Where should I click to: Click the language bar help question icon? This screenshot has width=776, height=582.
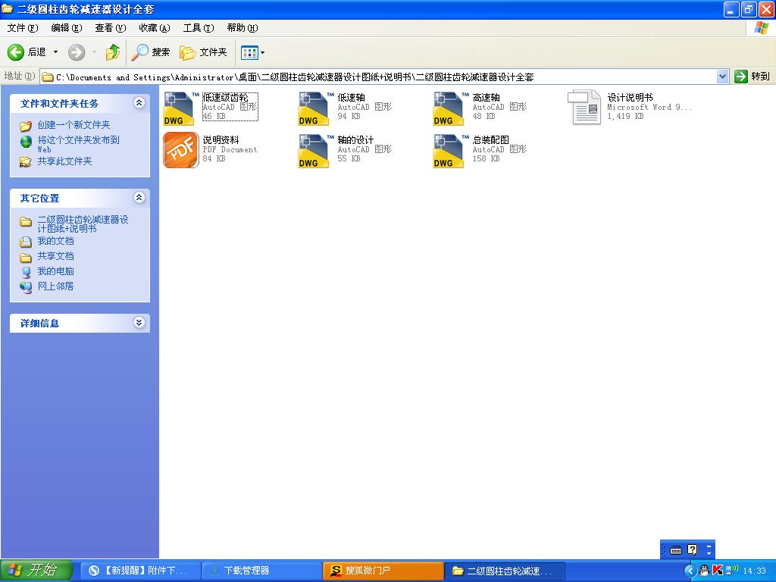tap(693, 549)
